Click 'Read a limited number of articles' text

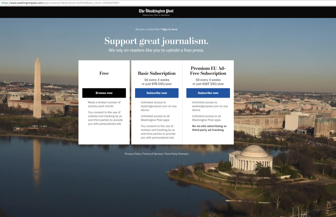pos(104,104)
